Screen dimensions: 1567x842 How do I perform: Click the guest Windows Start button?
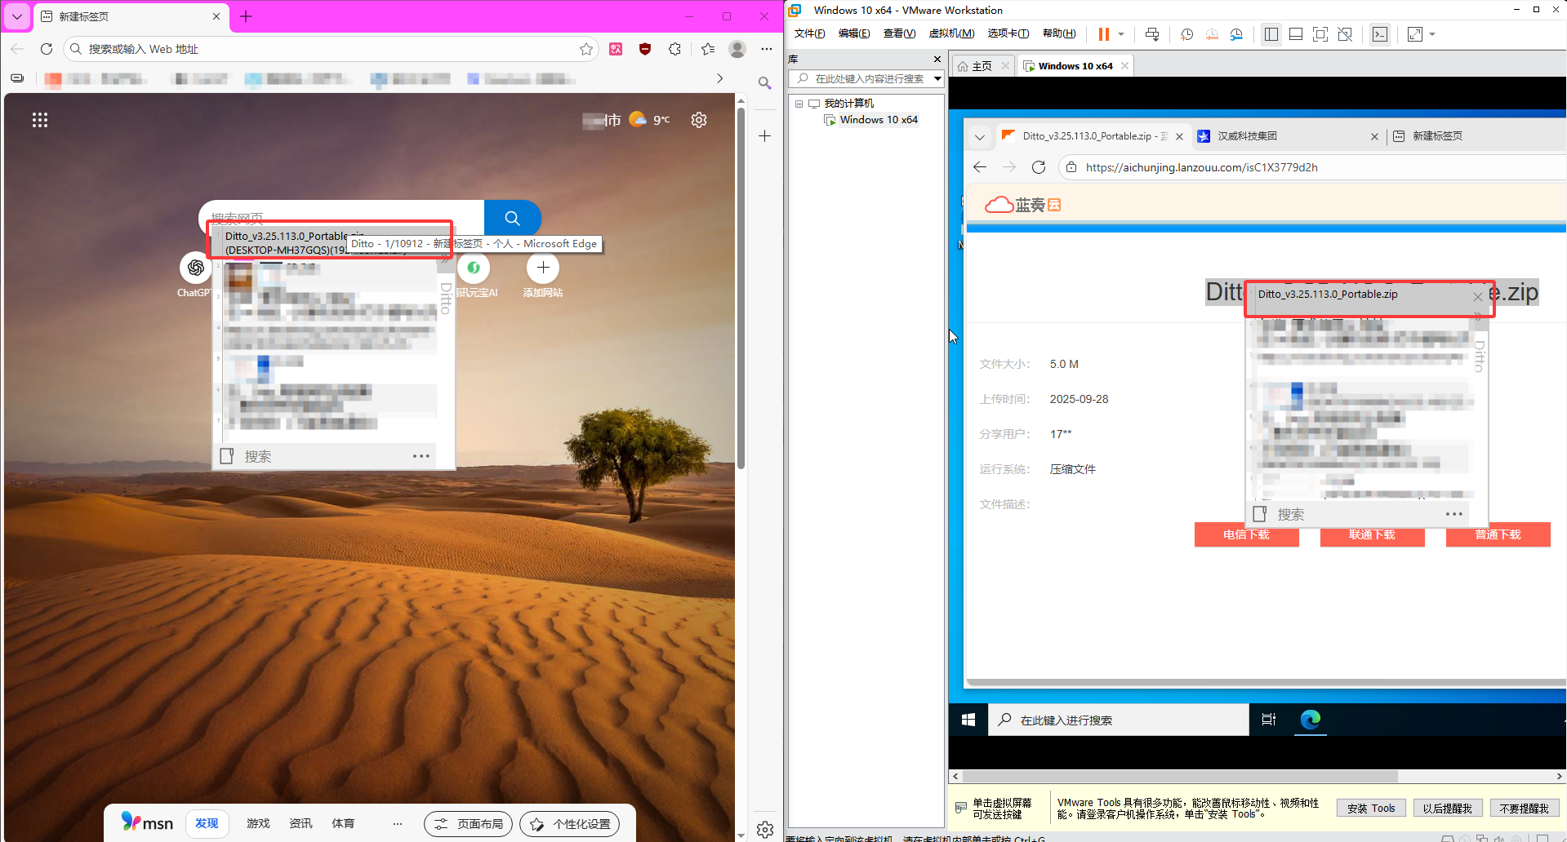pyautogui.click(x=968, y=720)
